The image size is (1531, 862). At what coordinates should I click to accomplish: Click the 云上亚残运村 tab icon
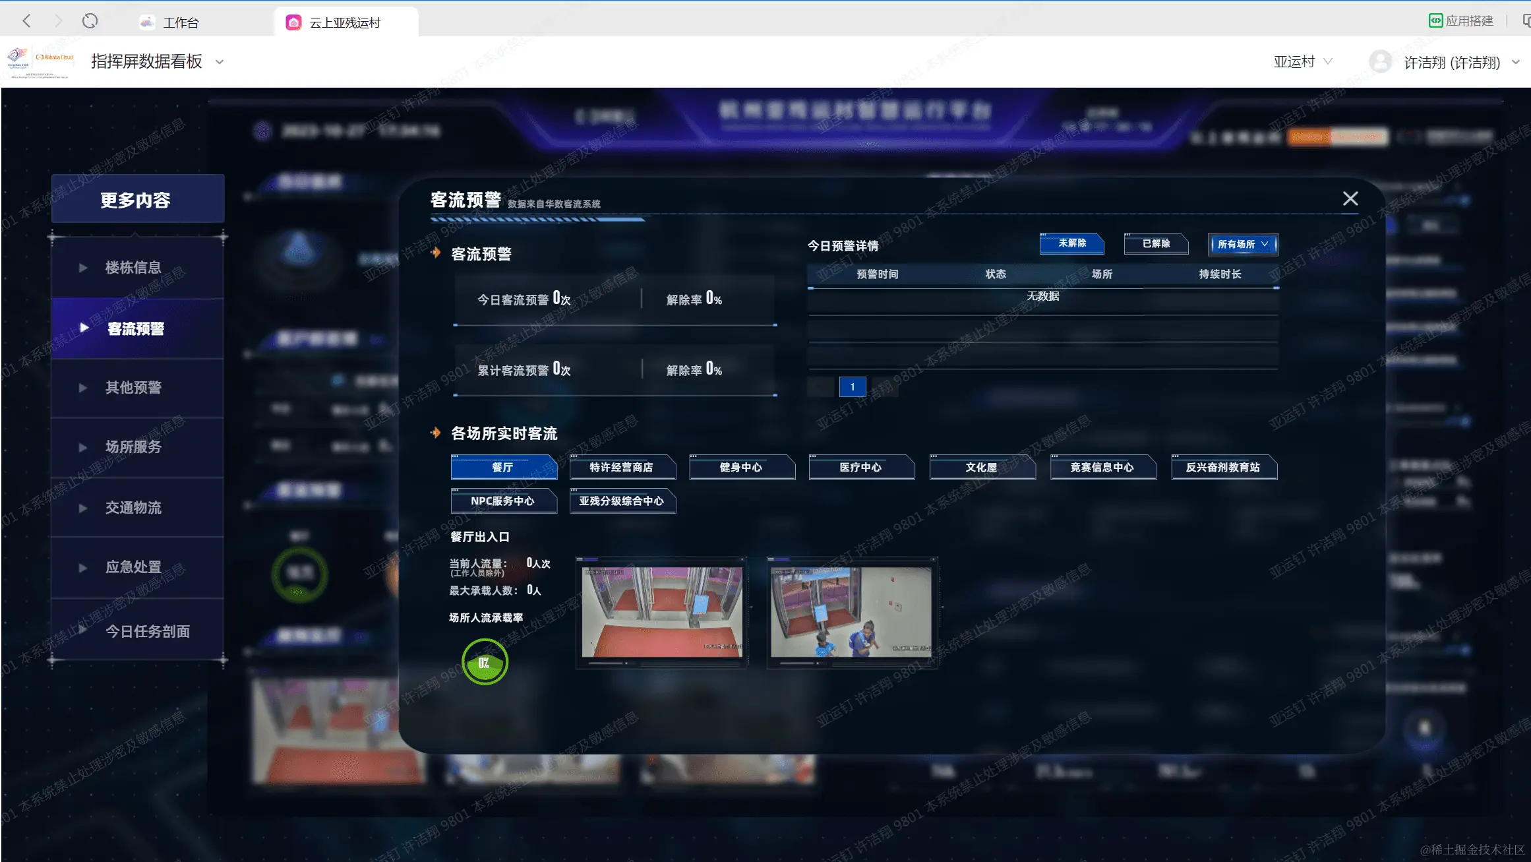coord(293,22)
